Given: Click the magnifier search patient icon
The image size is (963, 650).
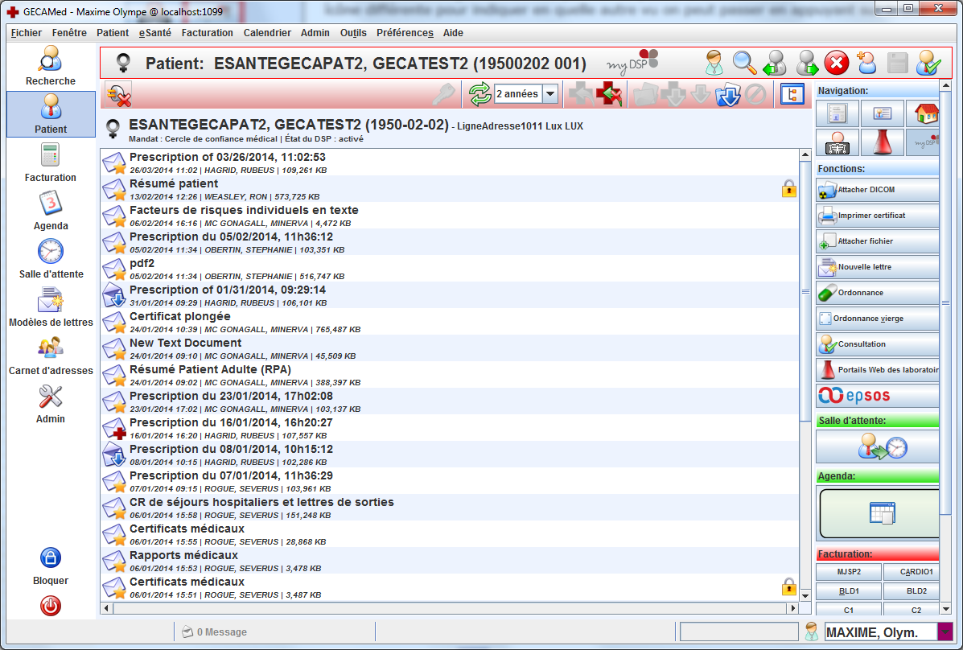Looking at the screenshot, I should (x=744, y=63).
